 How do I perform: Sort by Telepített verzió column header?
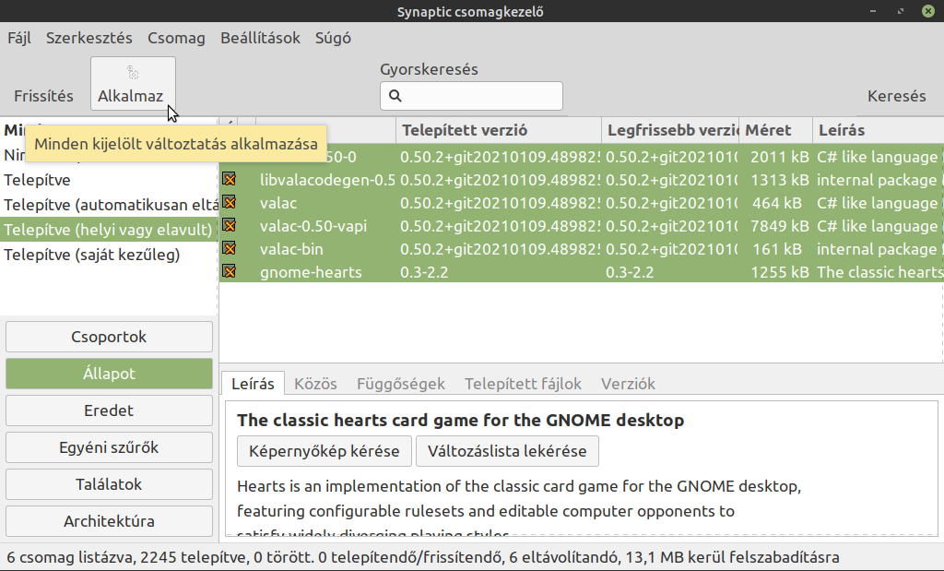pos(499,130)
